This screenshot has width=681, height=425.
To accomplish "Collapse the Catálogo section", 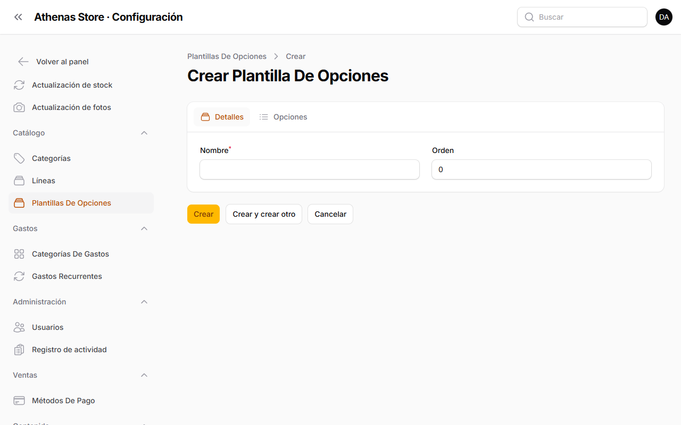I will coord(144,133).
